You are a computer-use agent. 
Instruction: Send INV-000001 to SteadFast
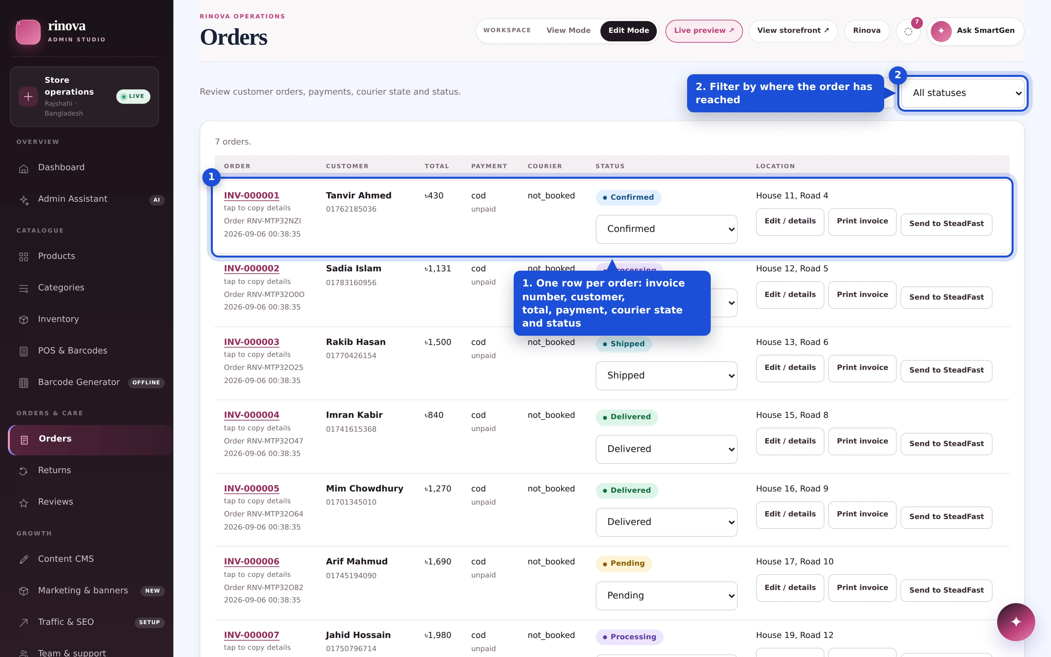pos(946,224)
